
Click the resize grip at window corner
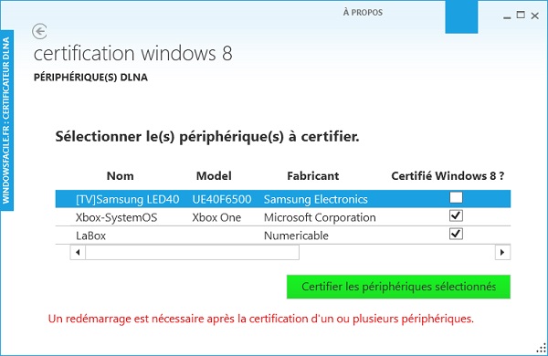click(x=542, y=349)
